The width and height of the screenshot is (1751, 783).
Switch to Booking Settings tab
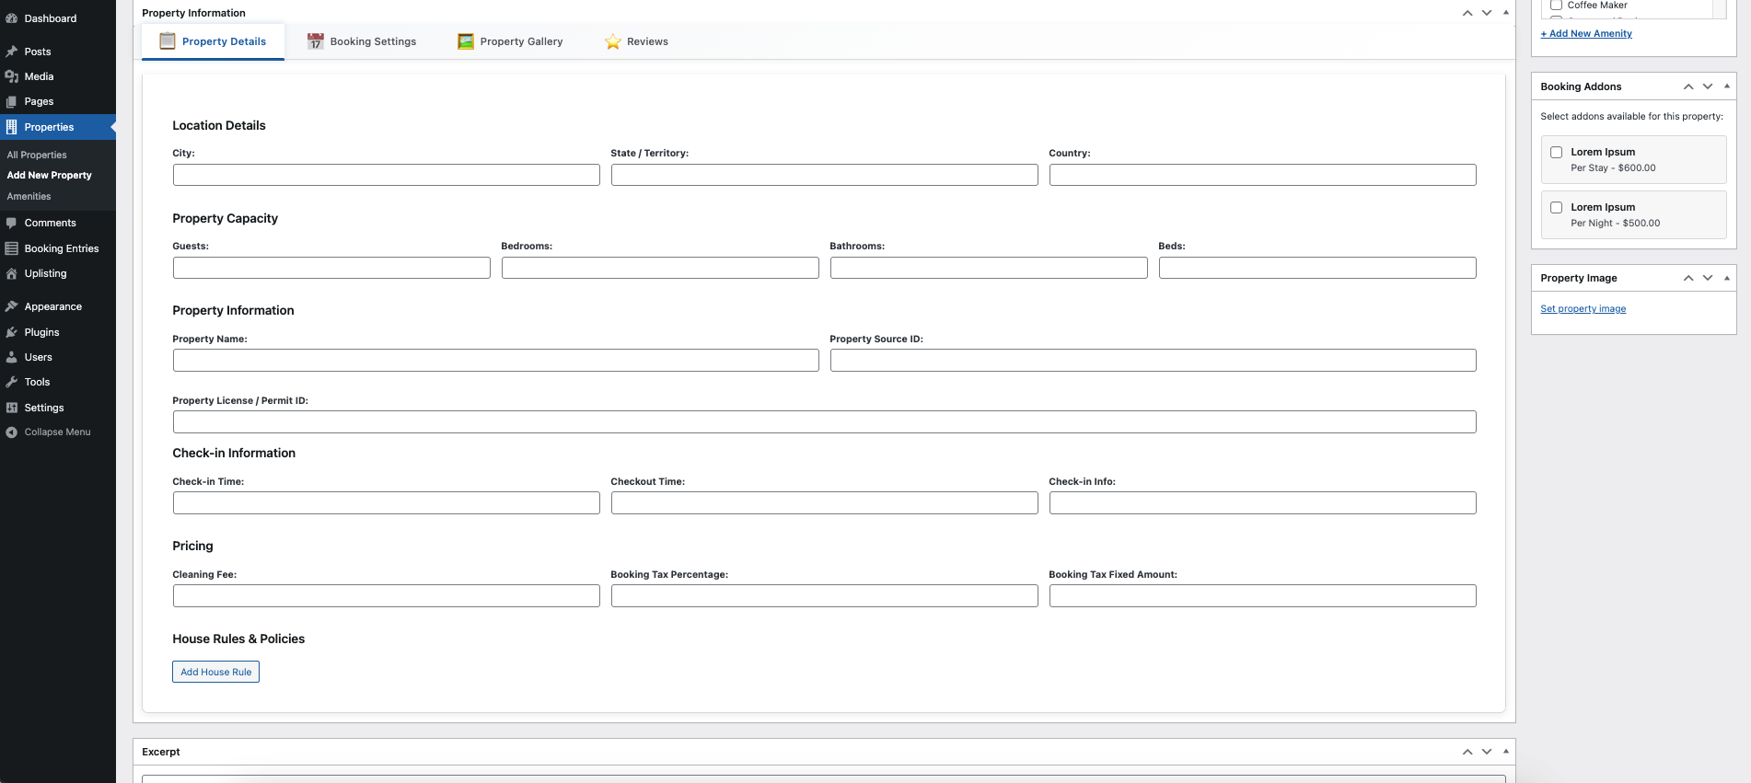click(362, 41)
